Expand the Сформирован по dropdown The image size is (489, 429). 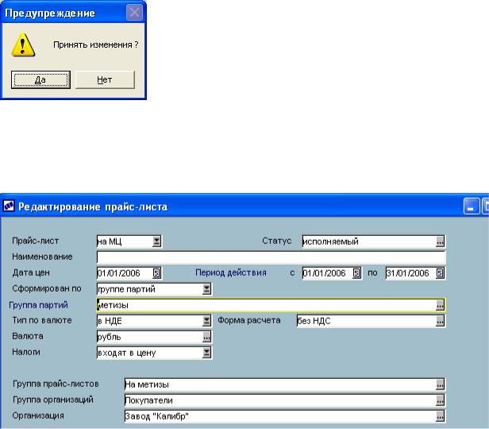click(206, 289)
